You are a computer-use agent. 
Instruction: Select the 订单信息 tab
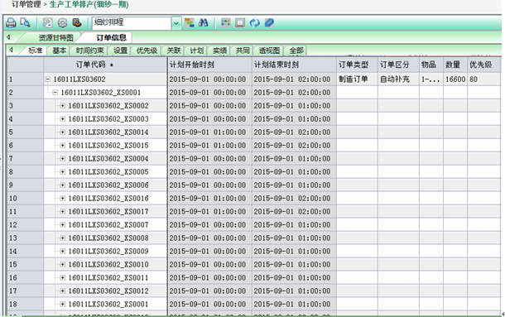[x=111, y=38]
